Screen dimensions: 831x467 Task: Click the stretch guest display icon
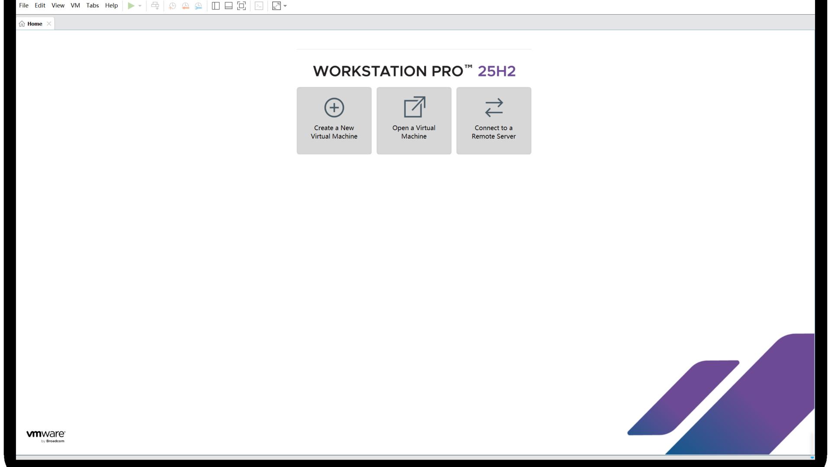[x=276, y=6]
